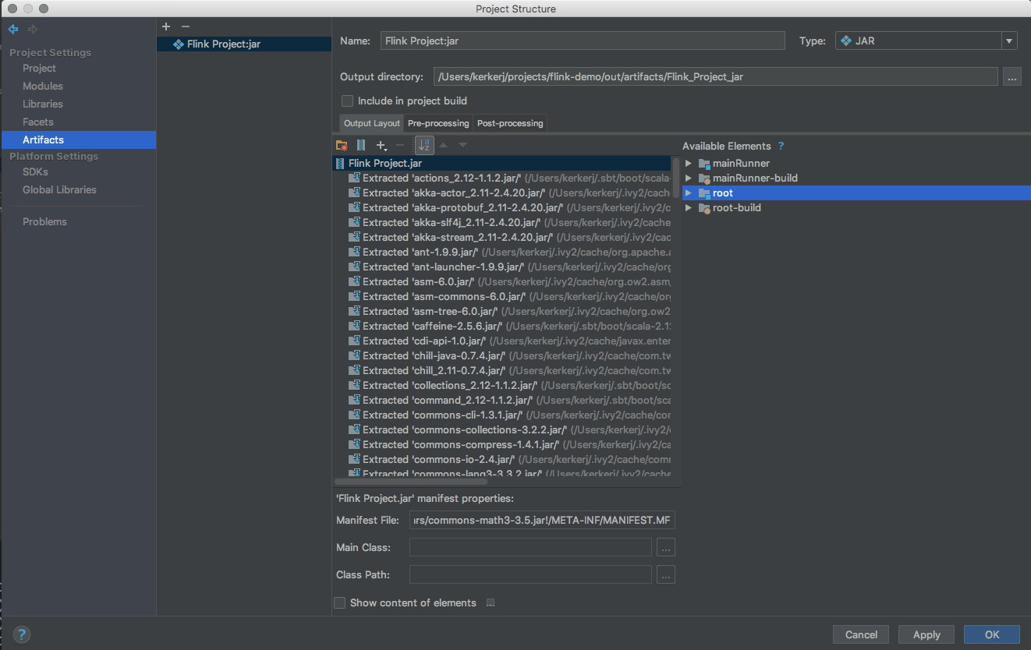Click the Apply button
The height and width of the screenshot is (650, 1031).
tap(926, 634)
